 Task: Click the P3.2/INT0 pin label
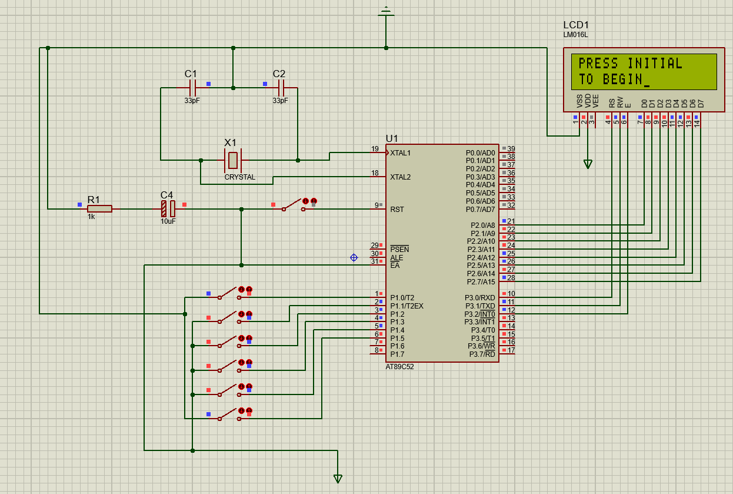coord(480,314)
